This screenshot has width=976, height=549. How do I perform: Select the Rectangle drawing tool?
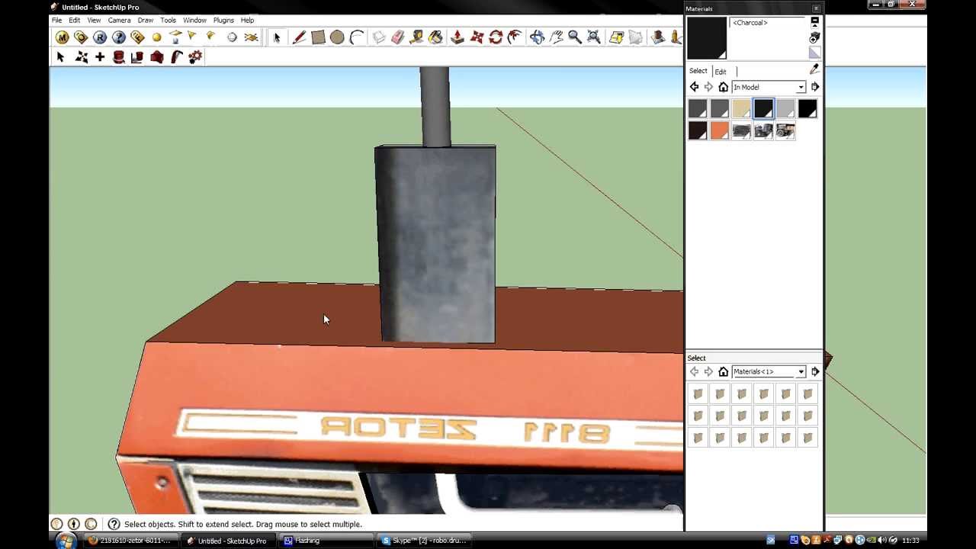pyautogui.click(x=318, y=37)
